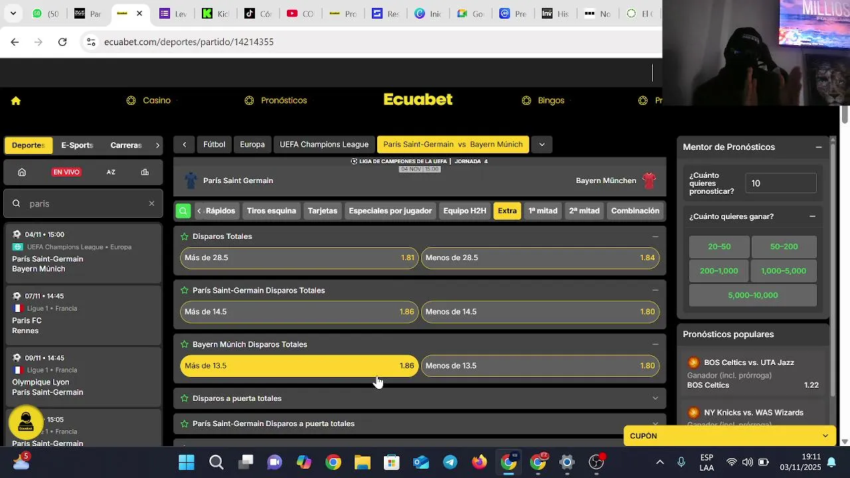Select the Más de 28.5 odds 1.81
The height and width of the screenshot is (478, 850).
pyautogui.click(x=299, y=258)
